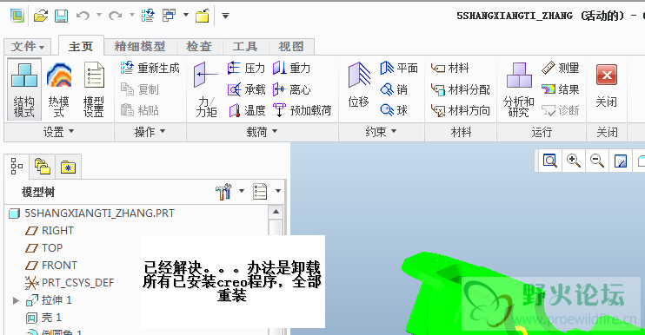Add a Centrifugal load (离心)

[292, 89]
